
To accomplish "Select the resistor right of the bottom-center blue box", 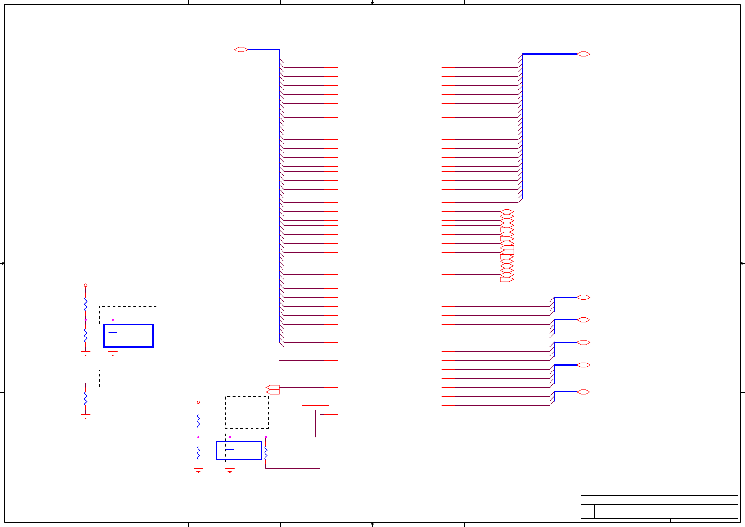I will click(x=266, y=453).
